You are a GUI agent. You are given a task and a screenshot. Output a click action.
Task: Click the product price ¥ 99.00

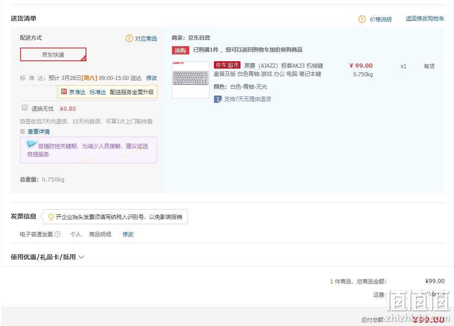click(x=361, y=66)
